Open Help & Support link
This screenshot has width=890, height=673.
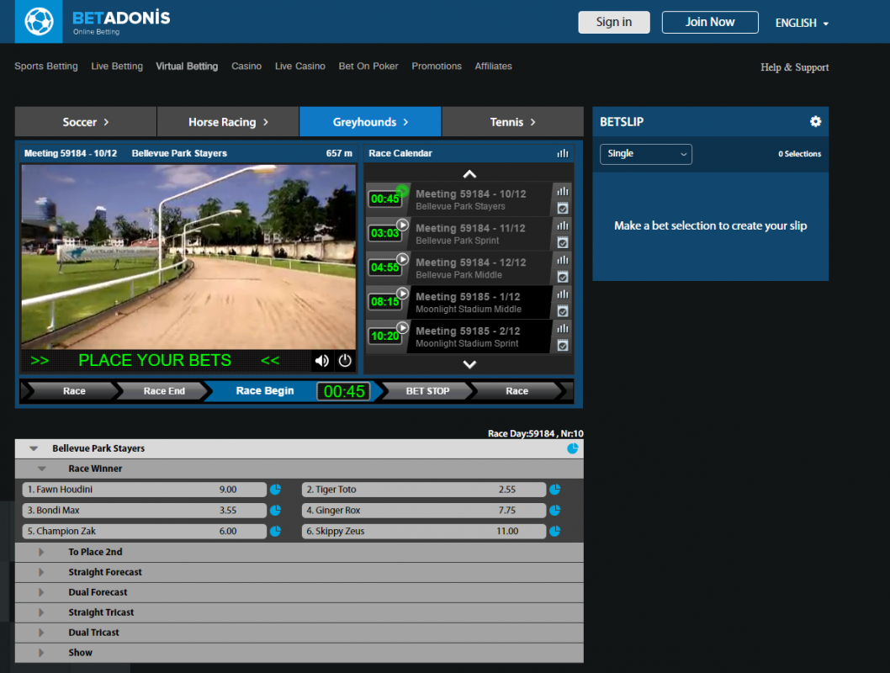(795, 67)
